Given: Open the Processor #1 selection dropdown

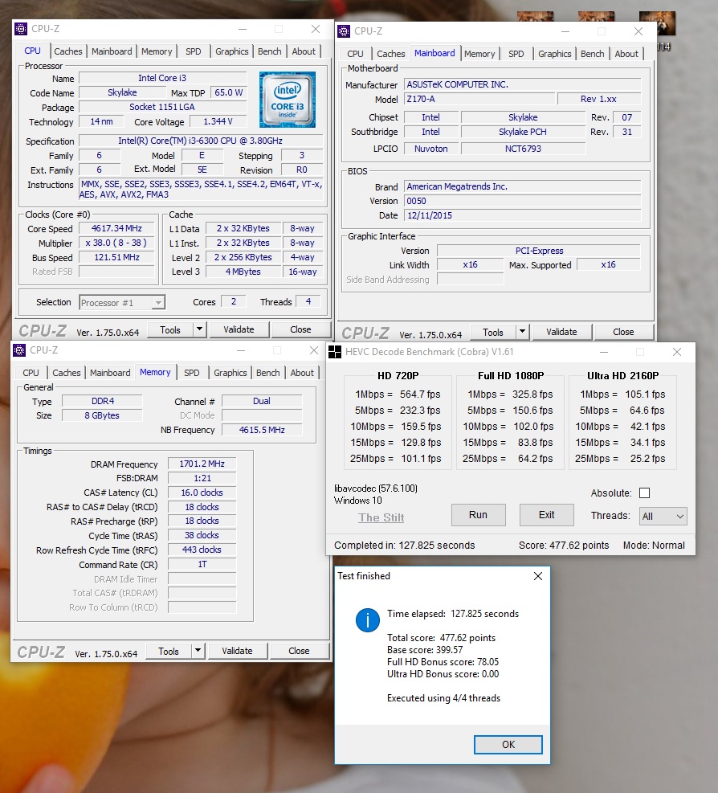Looking at the screenshot, I should (122, 302).
